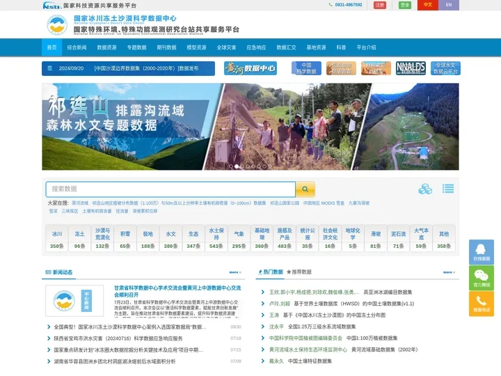
Task: Open the 中国科学数据 journal badge
Action: click(x=306, y=68)
